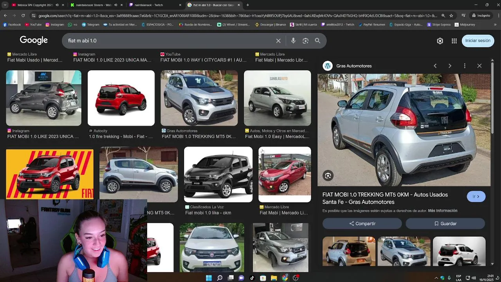This screenshot has height=282, width=501.
Task: Clear the Google search box text
Action: pos(278,41)
